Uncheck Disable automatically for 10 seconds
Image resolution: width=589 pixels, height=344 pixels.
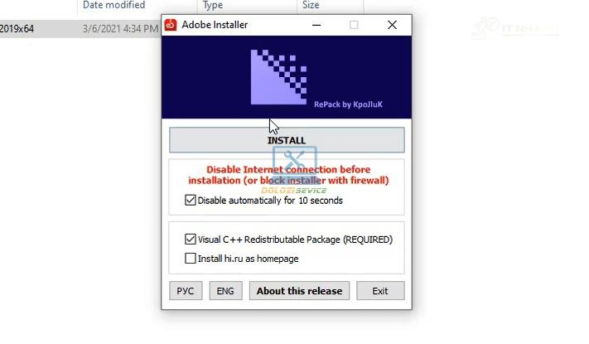[191, 200]
